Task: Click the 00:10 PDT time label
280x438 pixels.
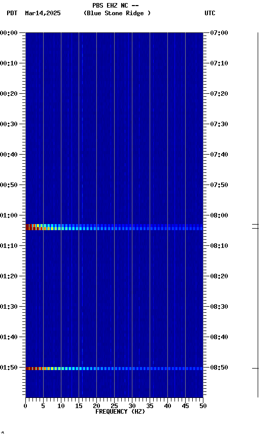Action: [x=9, y=63]
